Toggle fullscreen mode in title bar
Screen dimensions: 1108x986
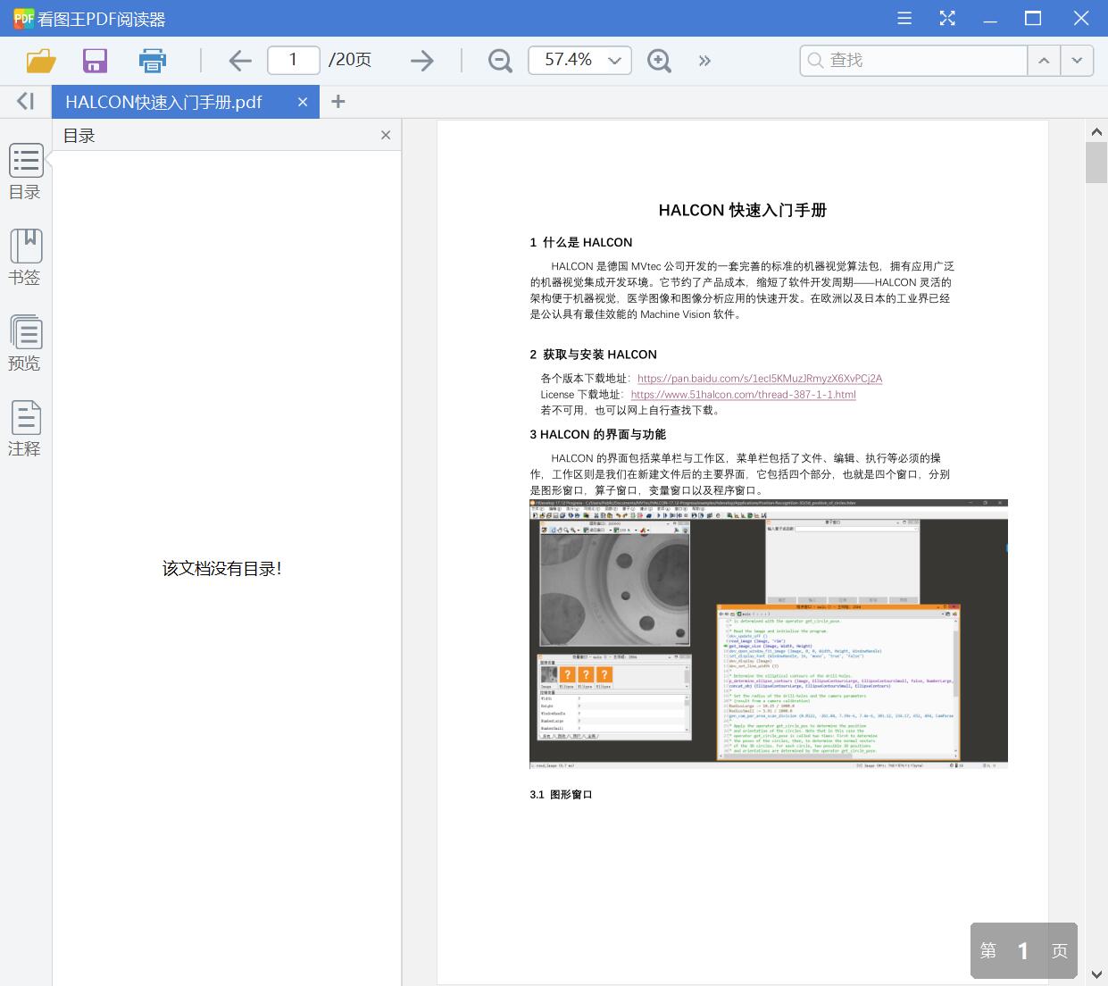(x=947, y=18)
